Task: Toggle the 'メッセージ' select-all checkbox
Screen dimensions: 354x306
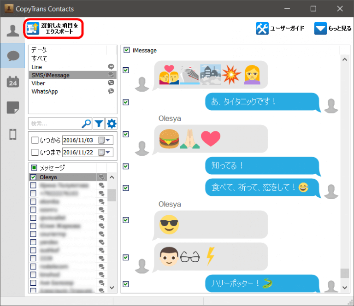Action: click(34, 167)
